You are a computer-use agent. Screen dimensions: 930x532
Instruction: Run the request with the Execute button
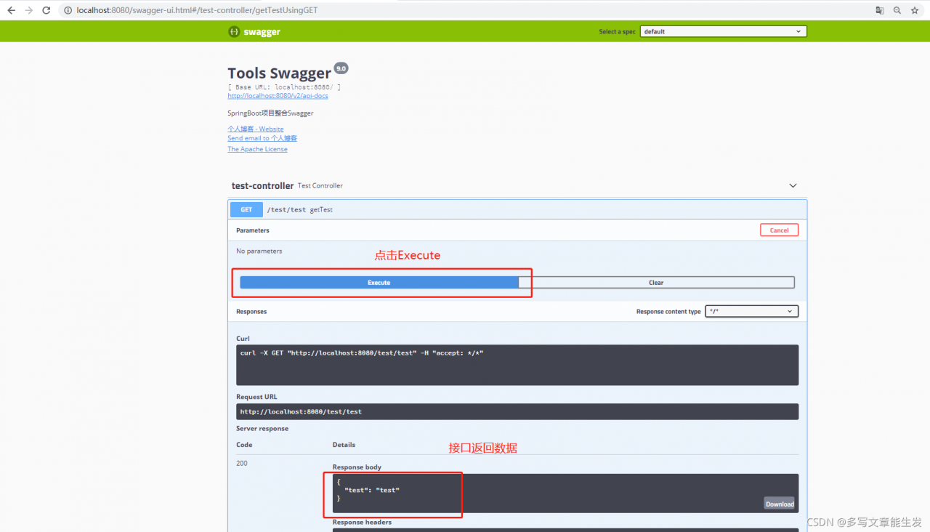tap(379, 282)
